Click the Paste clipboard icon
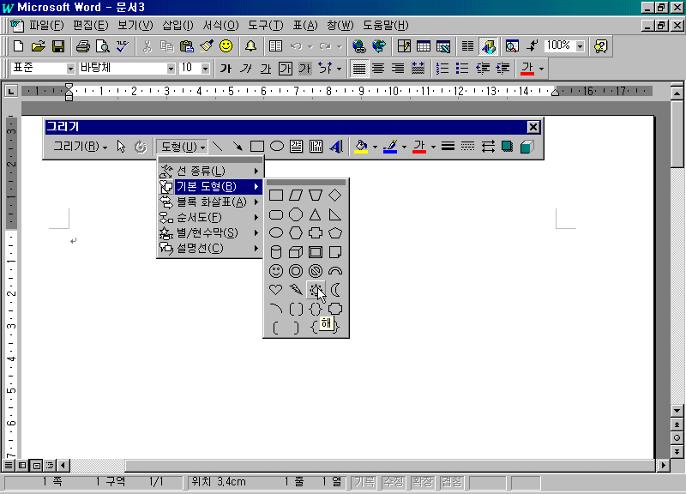686x494 pixels. click(186, 46)
